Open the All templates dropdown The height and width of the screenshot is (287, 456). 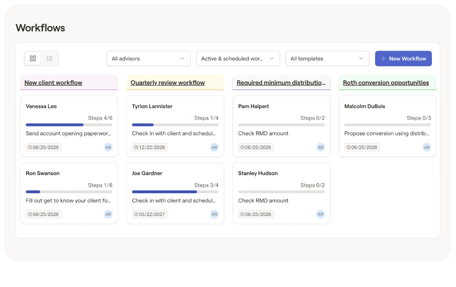point(327,59)
